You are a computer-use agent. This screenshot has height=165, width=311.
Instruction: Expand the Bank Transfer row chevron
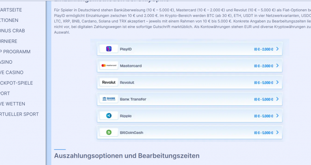click(x=277, y=99)
